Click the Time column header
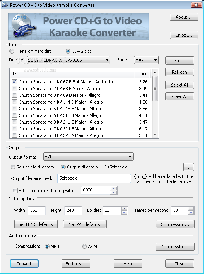This screenshot has width=204, height=274. coord(143,73)
